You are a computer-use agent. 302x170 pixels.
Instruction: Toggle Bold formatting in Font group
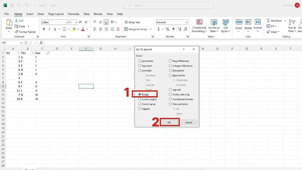tap(44, 29)
